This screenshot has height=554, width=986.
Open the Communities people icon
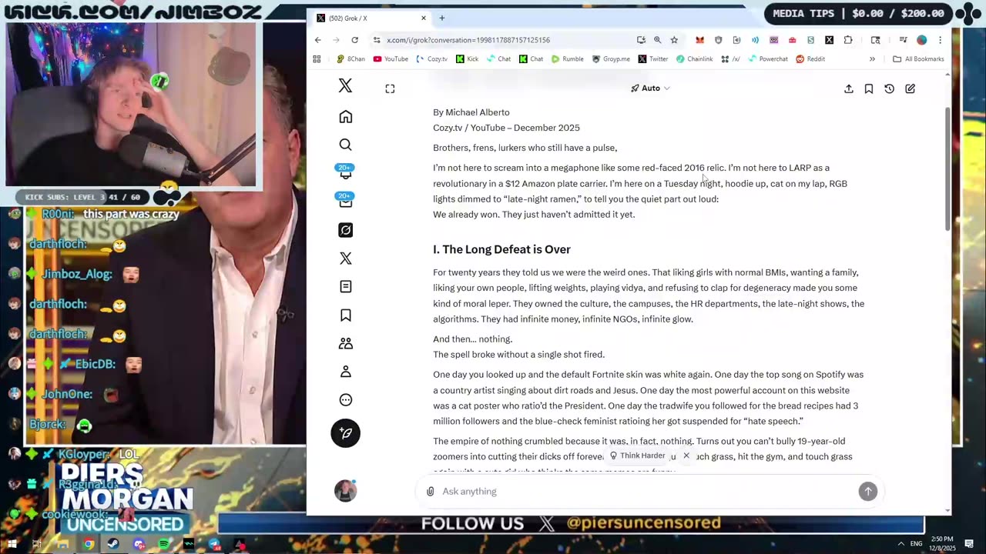345,343
